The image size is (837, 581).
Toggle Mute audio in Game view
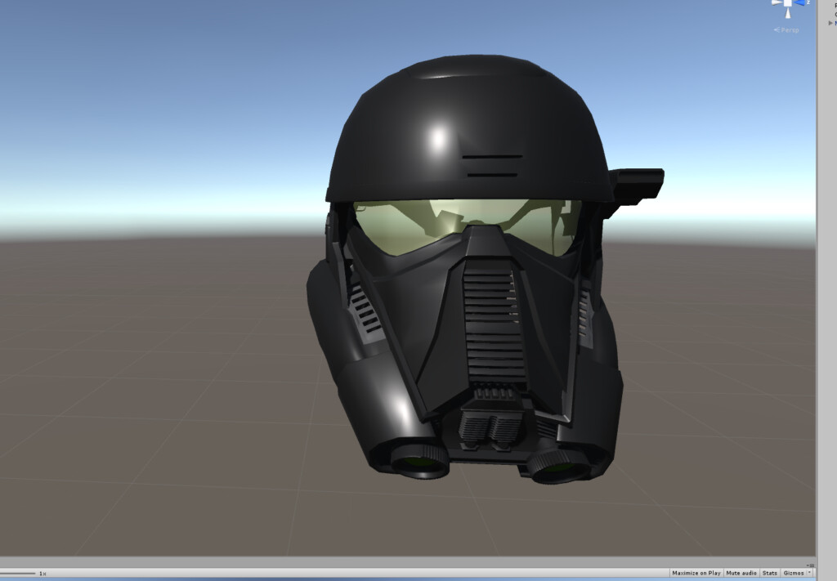[741, 573]
